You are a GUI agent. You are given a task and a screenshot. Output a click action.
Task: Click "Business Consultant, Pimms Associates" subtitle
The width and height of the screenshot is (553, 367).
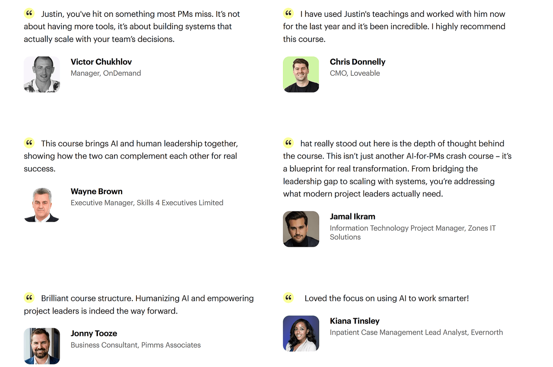(136, 345)
